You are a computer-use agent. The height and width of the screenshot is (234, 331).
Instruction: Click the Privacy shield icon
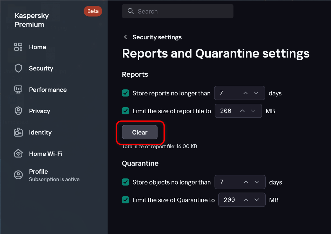point(18,111)
